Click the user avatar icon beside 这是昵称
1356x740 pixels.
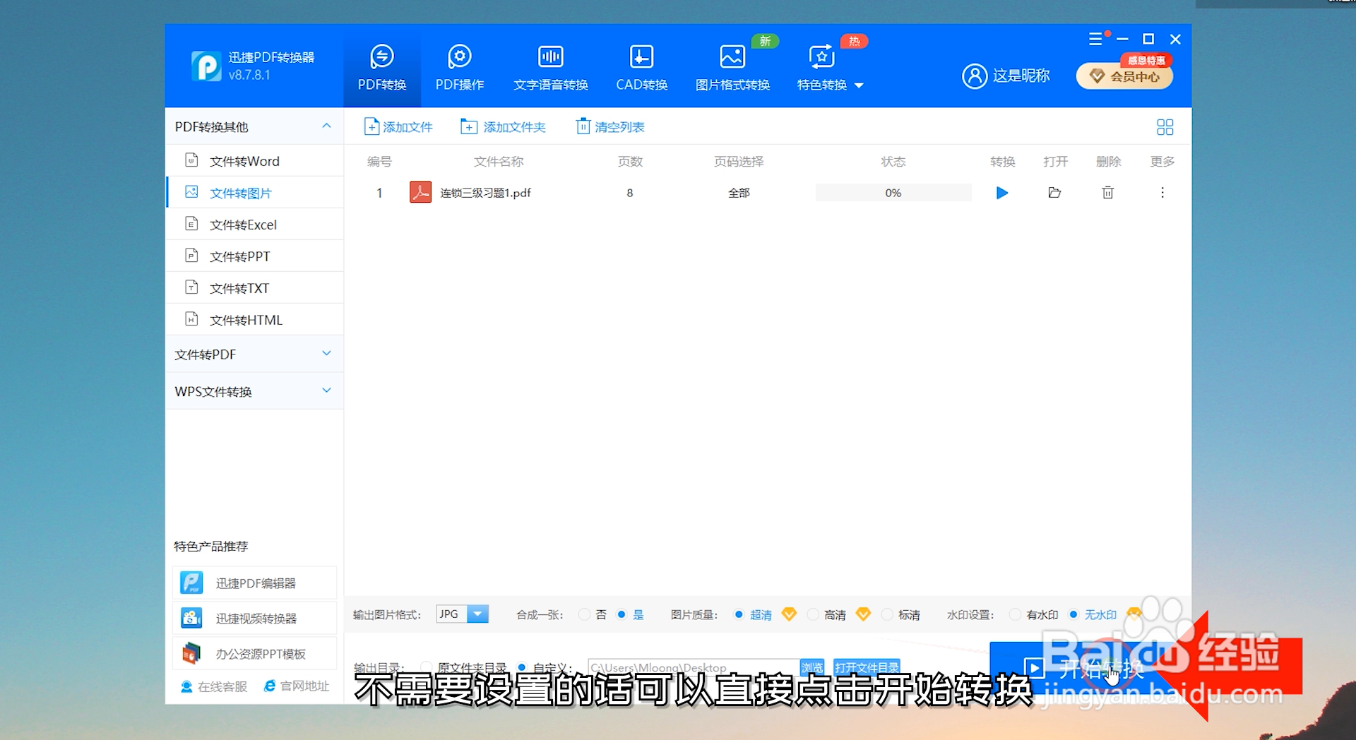975,76
